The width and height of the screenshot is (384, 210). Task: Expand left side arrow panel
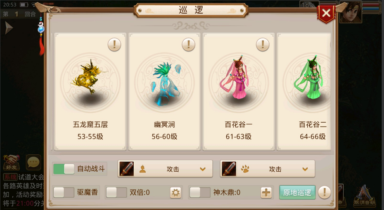click(9, 27)
